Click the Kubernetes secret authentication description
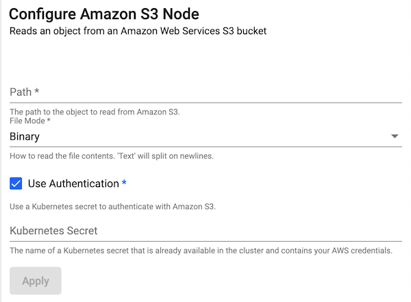 [x=113, y=206]
